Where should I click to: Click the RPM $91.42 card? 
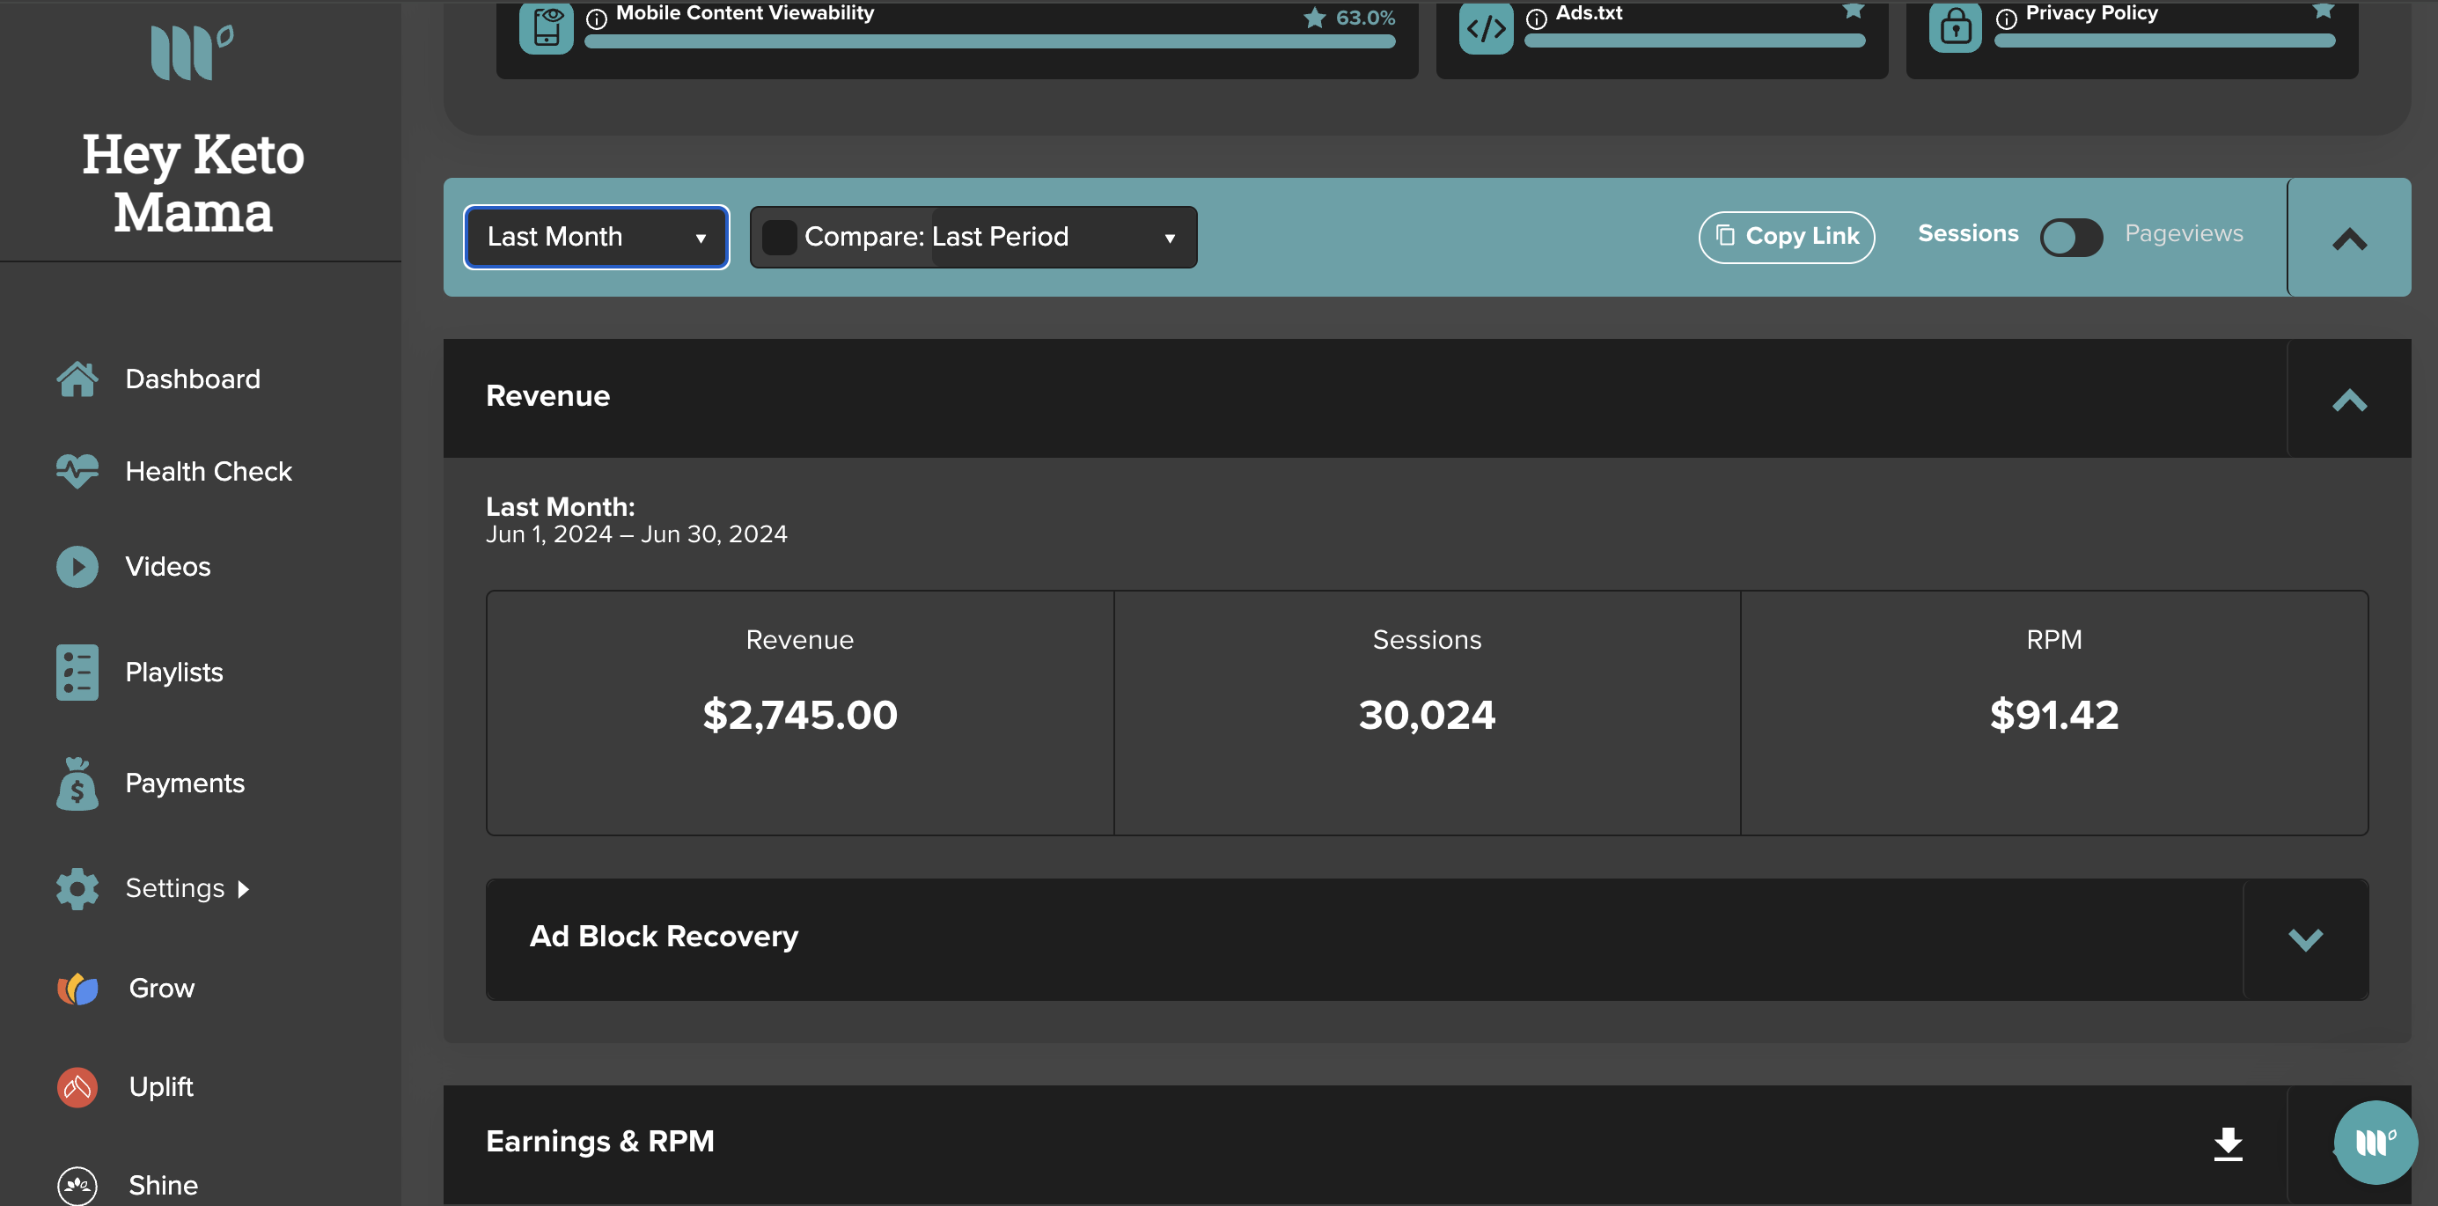point(2053,713)
